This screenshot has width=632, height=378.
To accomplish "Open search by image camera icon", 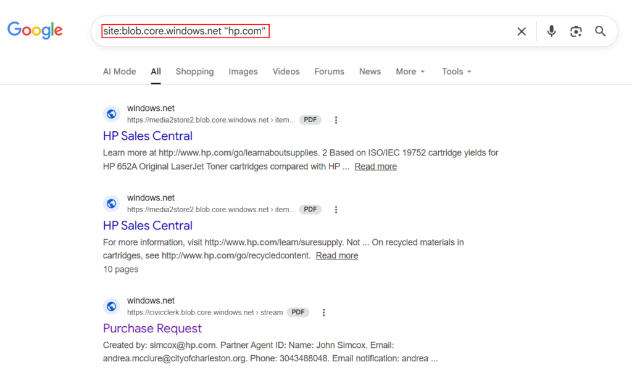I will 576,31.
